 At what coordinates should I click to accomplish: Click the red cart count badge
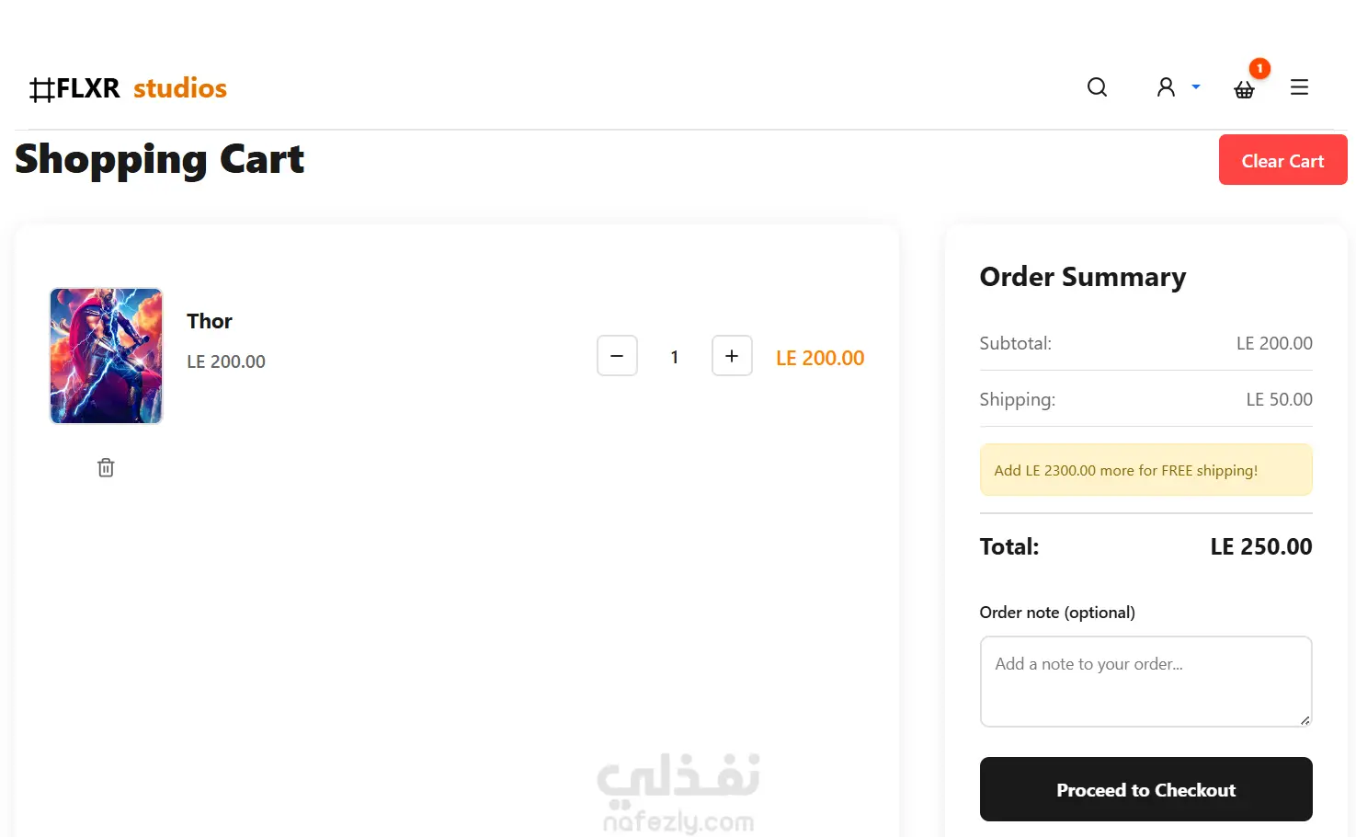[x=1259, y=69]
